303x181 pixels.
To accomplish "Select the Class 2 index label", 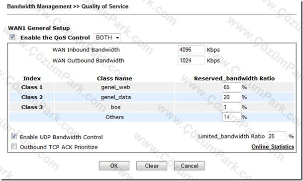I will pyautogui.click(x=32, y=97).
